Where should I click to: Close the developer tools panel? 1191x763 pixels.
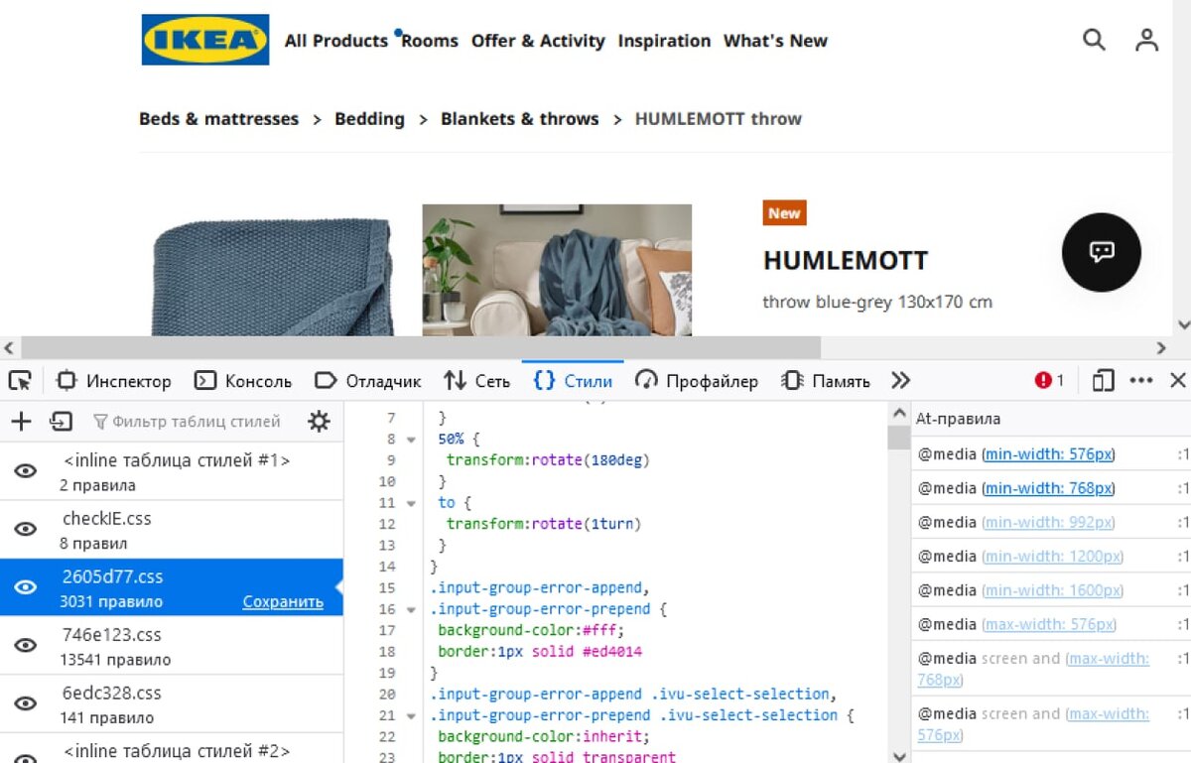[x=1177, y=381]
